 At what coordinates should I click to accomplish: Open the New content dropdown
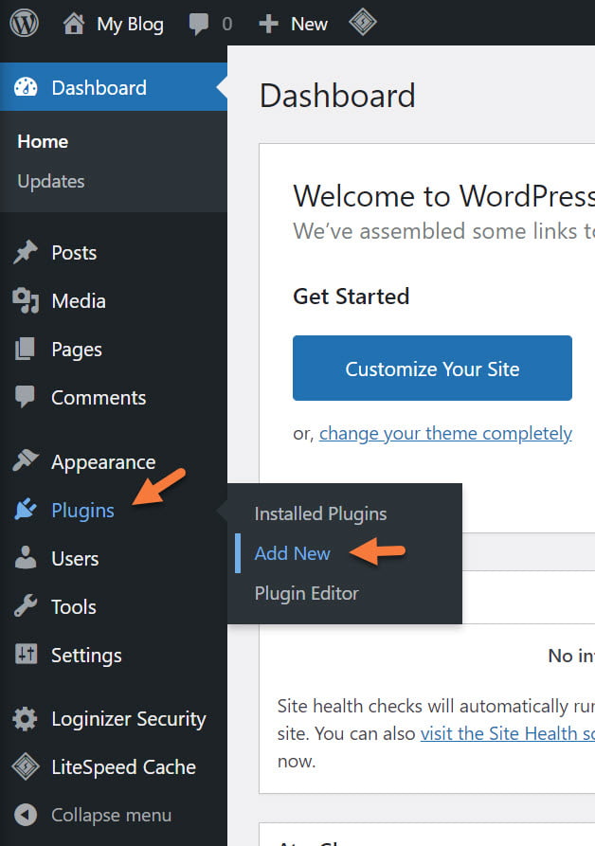(x=294, y=24)
